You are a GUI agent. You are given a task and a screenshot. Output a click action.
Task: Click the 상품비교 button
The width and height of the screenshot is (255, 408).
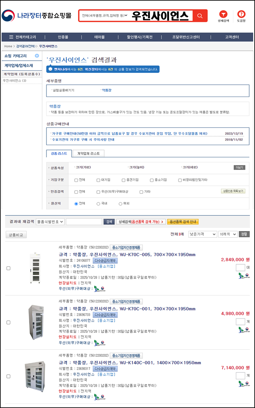click(x=16, y=235)
